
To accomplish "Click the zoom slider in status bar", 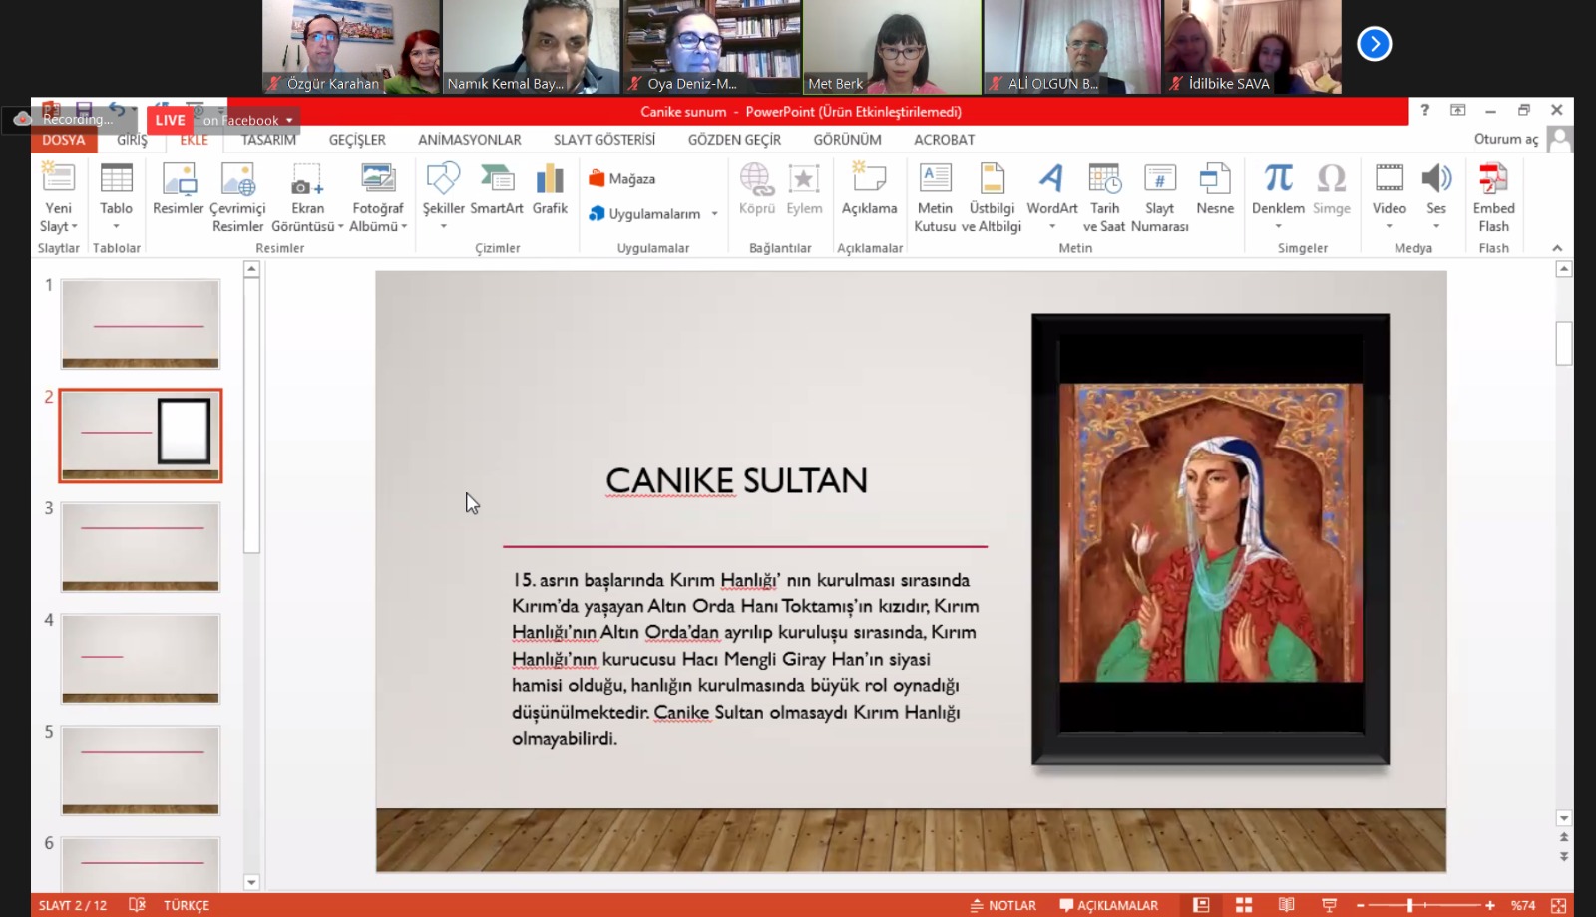I will [1410, 905].
